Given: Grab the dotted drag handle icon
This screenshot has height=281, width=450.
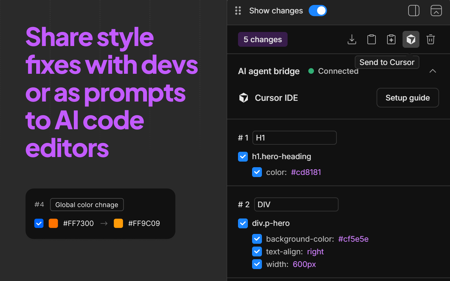Looking at the screenshot, I should tap(238, 11).
